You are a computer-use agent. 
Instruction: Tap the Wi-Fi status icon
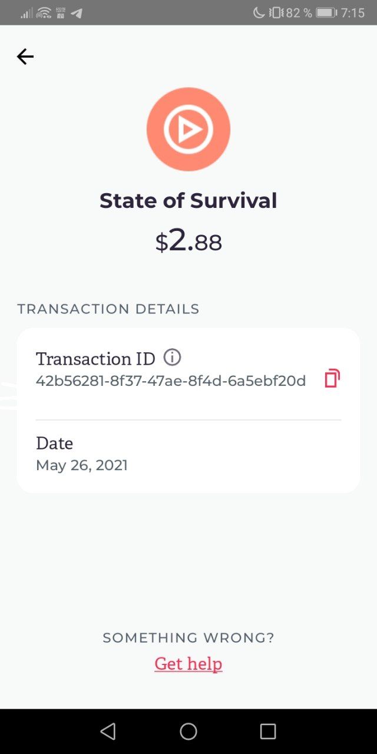click(44, 13)
